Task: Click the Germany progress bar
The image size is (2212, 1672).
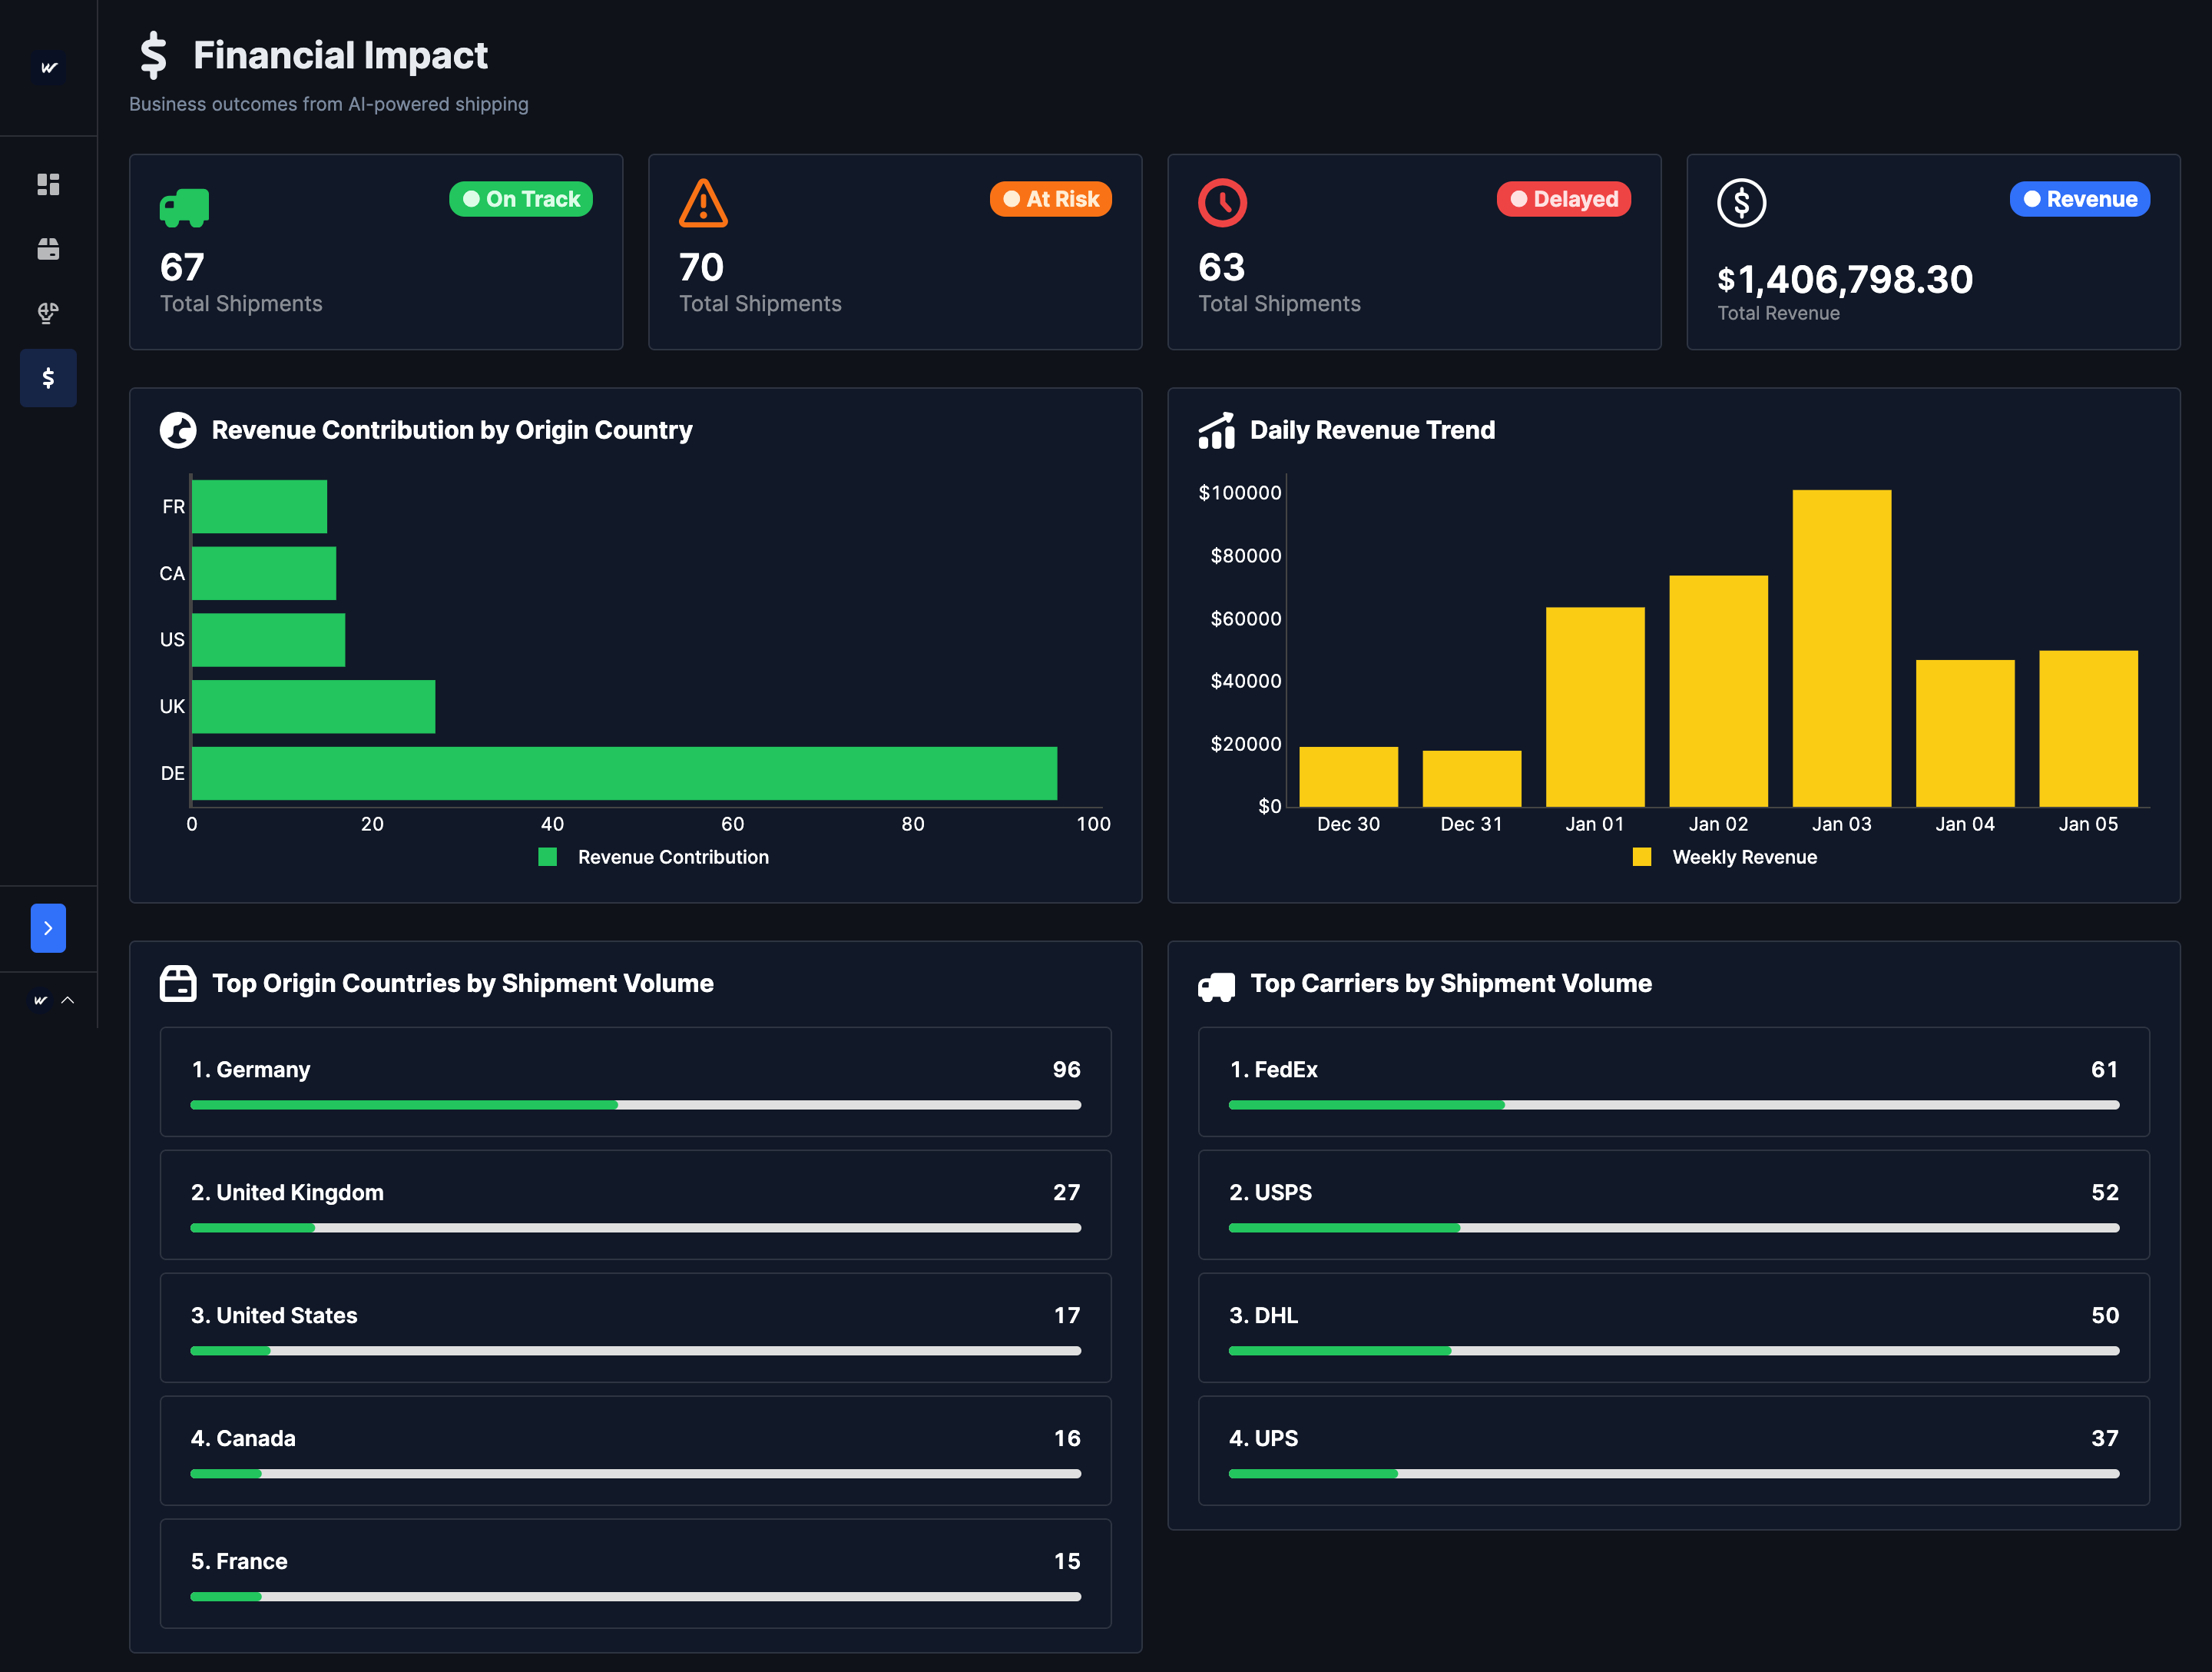Action: [635, 1105]
